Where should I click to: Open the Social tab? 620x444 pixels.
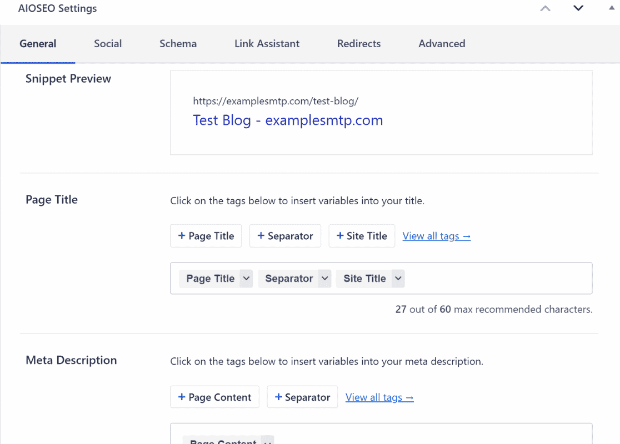108,44
